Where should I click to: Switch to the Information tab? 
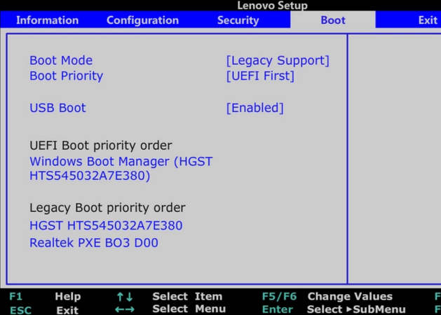(x=47, y=20)
